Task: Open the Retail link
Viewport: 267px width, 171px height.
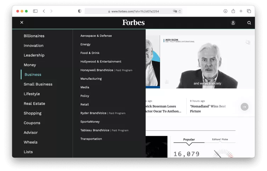Action: coord(85,105)
